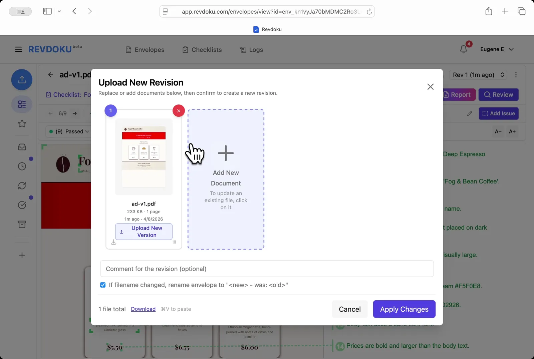Click the history clock icon in sidebar
The height and width of the screenshot is (359, 534).
(x=22, y=166)
